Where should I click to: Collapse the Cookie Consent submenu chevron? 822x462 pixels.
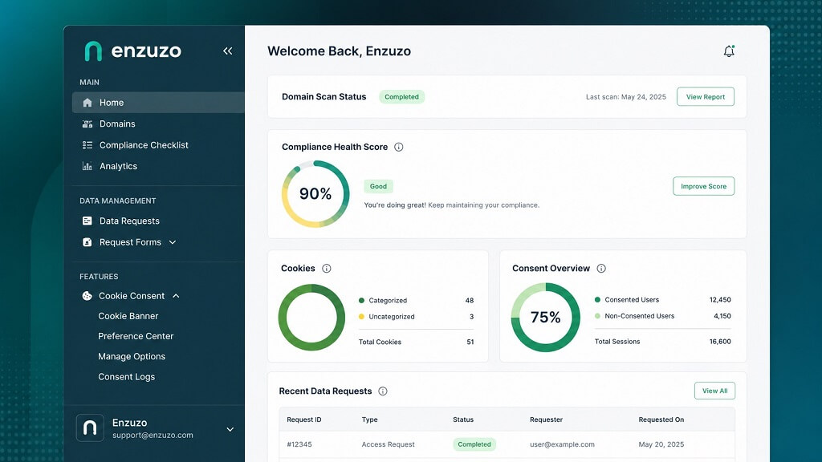(x=176, y=296)
